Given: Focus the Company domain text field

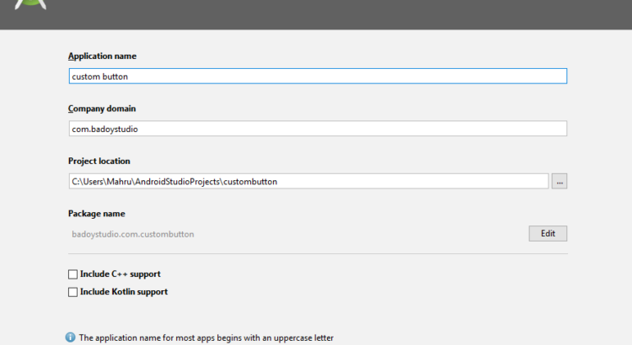Looking at the screenshot, I should pyautogui.click(x=318, y=129).
